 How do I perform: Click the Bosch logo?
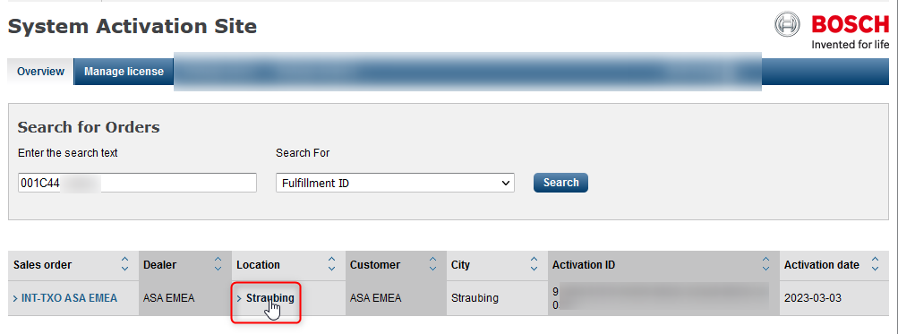point(832,30)
